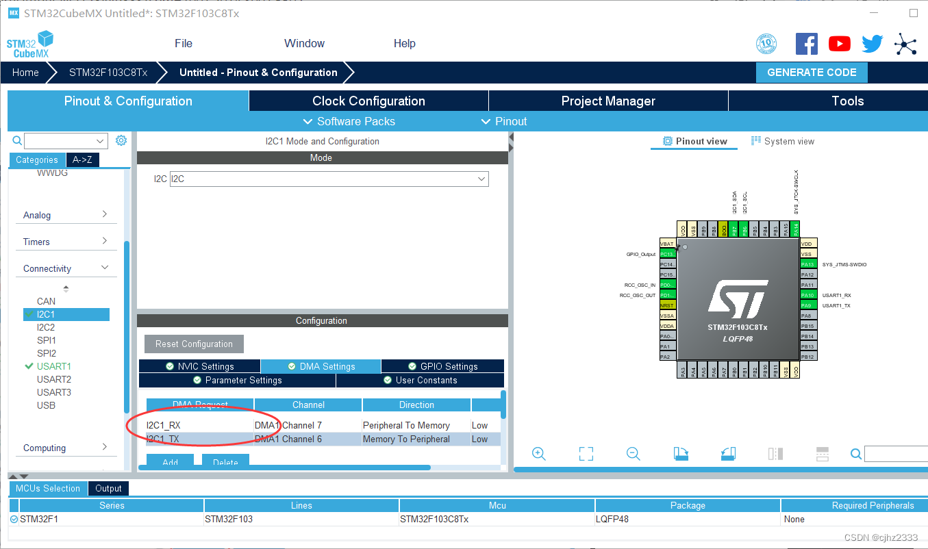Select I2C2 in peripheral list
Viewport: 928px width, 549px height.
[x=46, y=327]
